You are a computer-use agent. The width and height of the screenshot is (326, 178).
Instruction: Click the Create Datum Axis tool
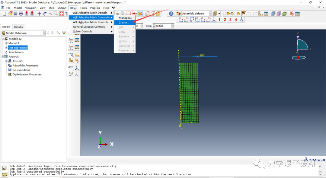click(x=77, y=68)
